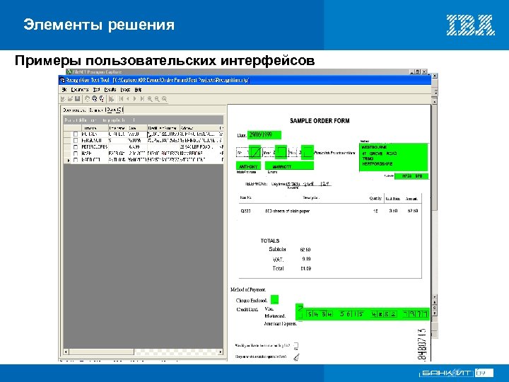Click the Surname column header
The image size is (509, 382).
pos(94,128)
